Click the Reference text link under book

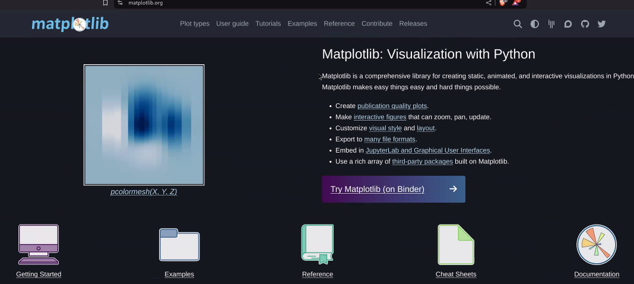pos(318,274)
